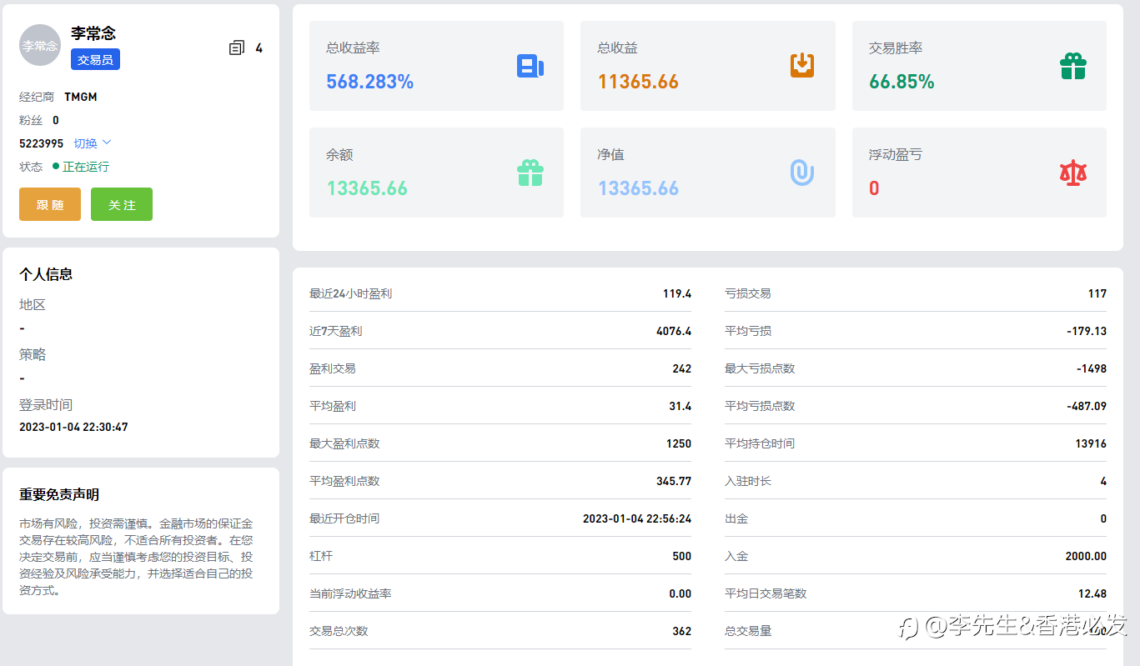Click the 最大盈利点数 value 1250

tap(679, 443)
